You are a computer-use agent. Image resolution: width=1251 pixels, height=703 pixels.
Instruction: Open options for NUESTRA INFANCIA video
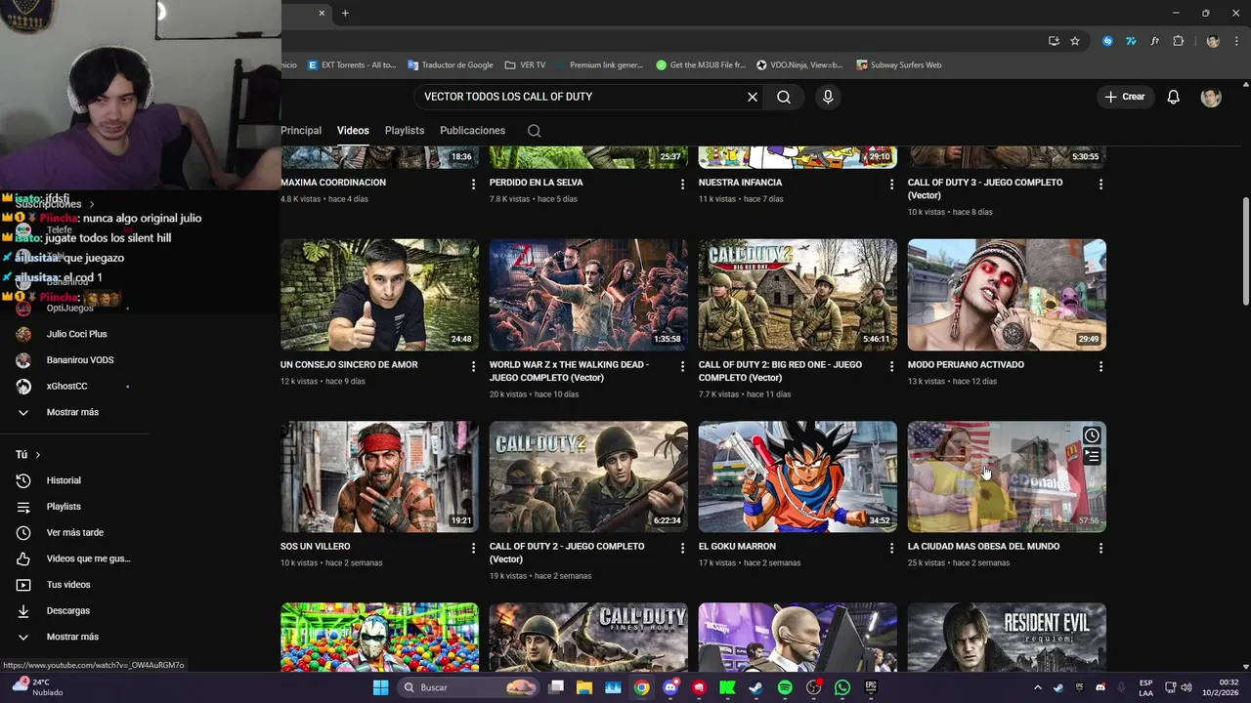pos(891,184)
